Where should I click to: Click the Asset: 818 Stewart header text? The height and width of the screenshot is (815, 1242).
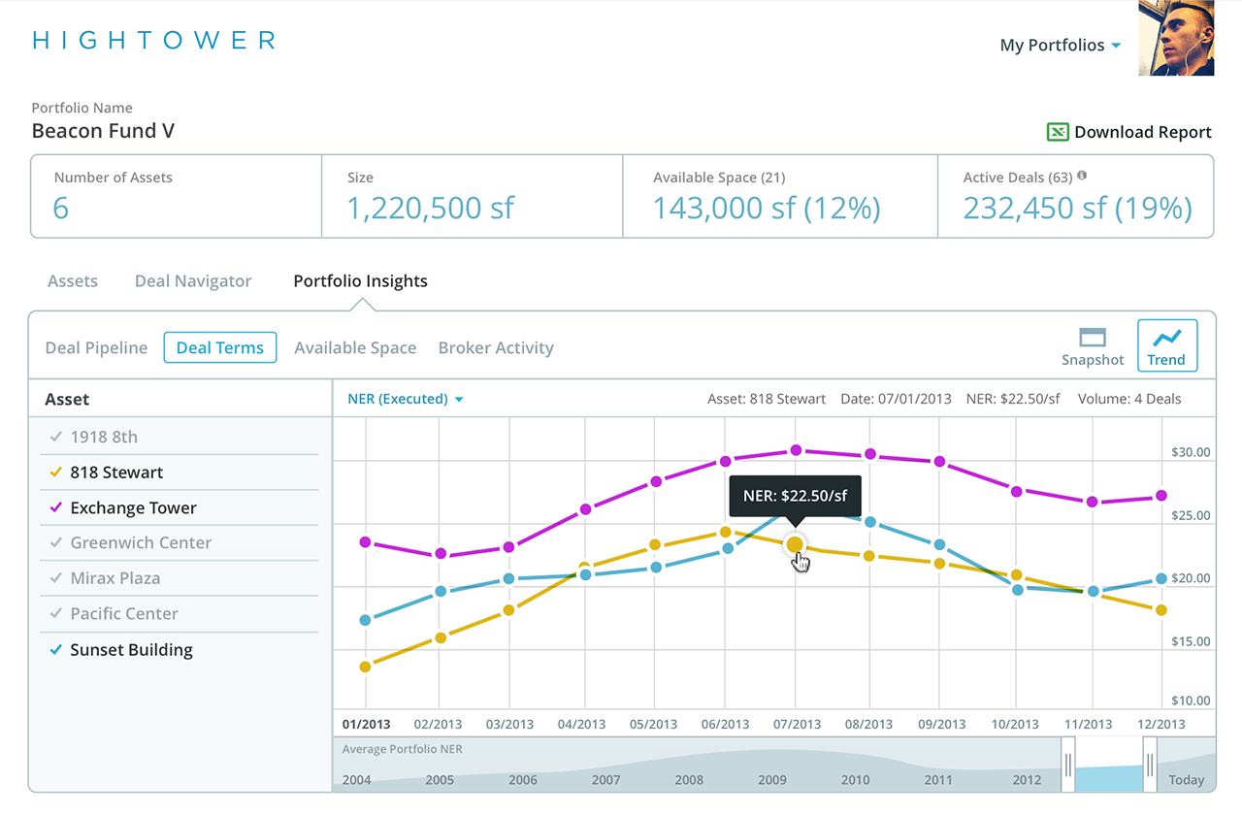tap(767, 399)
